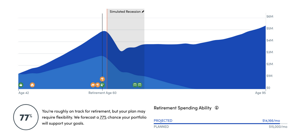Open the green building income event icon
Viewport: 302px width, 139px height.
pyautogui.click(x=102, y=85)
